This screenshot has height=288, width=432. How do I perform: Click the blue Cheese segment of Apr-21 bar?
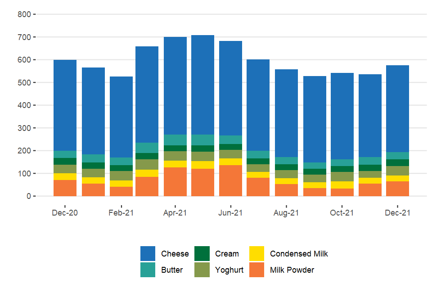175,85
